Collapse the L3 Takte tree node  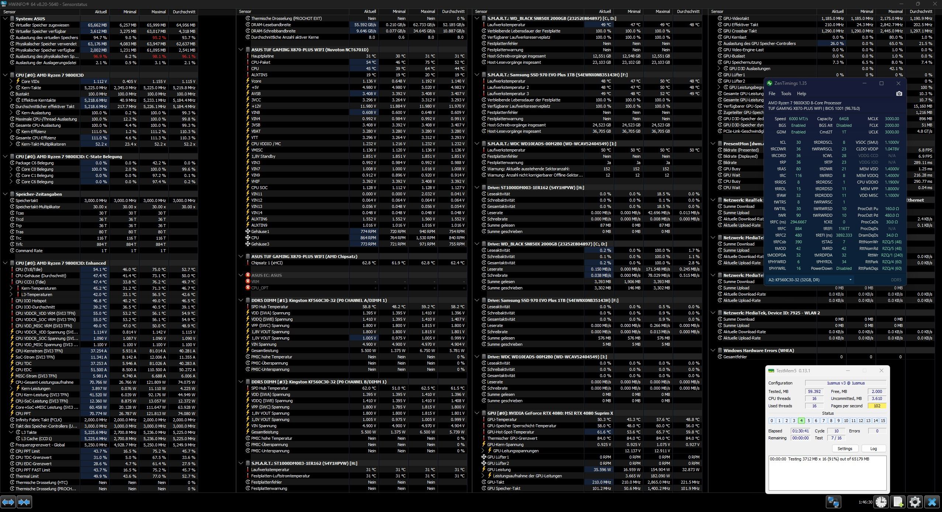(11, 432)
